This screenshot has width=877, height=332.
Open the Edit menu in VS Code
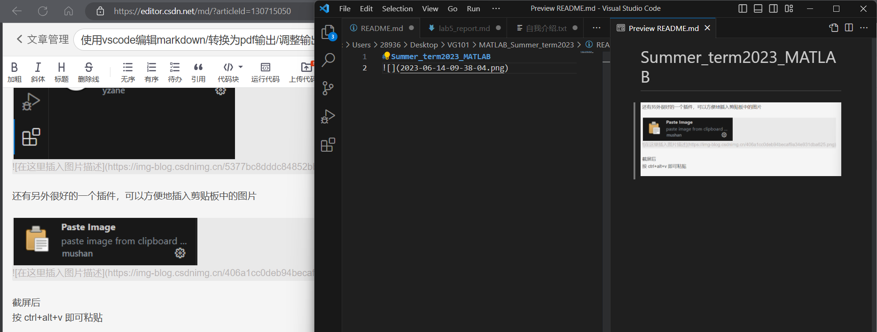(366, 8)
